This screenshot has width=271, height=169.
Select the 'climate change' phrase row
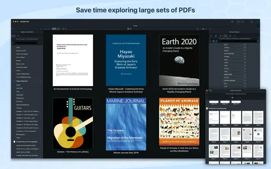point(235,80)
